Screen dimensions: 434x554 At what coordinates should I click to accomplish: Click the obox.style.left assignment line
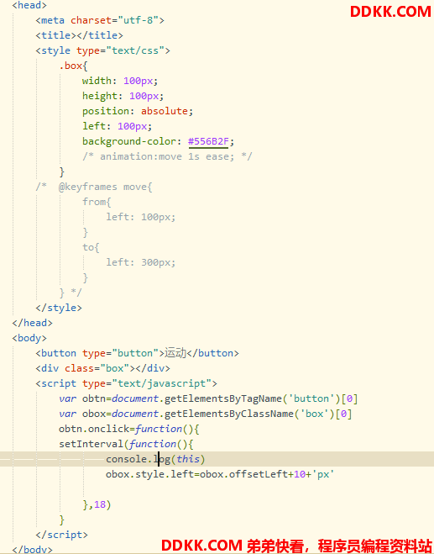tap(220, 474)
